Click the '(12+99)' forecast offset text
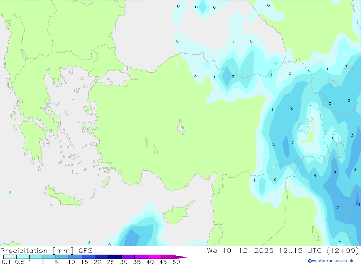The image size is (361, 264). click(x=343, y=250)
